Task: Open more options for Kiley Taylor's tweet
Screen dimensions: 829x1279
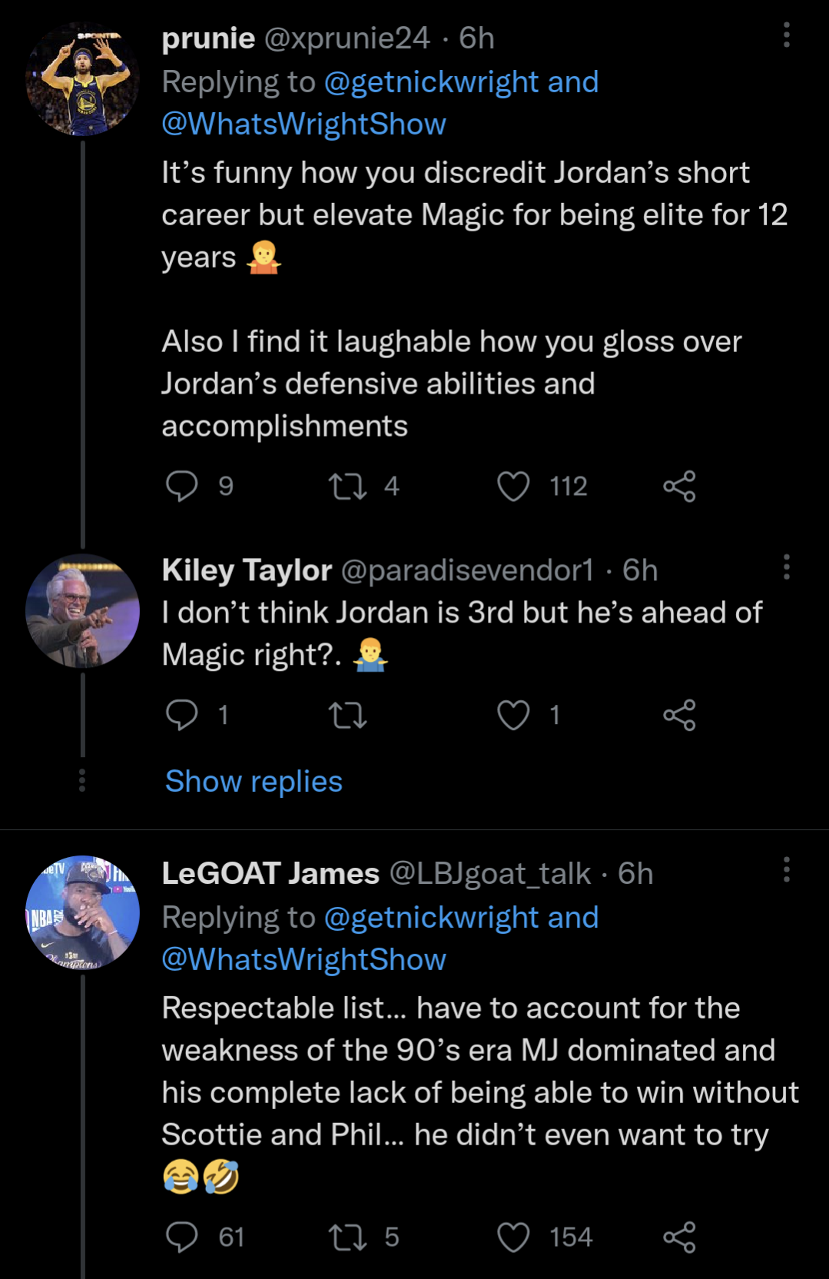Action: tap(786, 567)
